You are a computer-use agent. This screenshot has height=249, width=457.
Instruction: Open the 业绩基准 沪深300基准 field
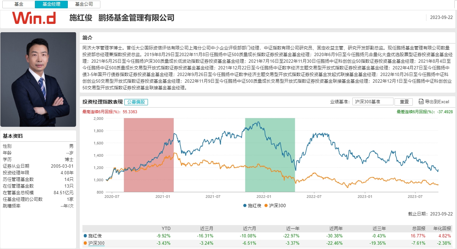point(373,102)
